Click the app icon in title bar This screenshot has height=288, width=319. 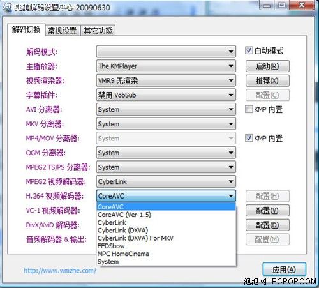click(x=7, y=8)
